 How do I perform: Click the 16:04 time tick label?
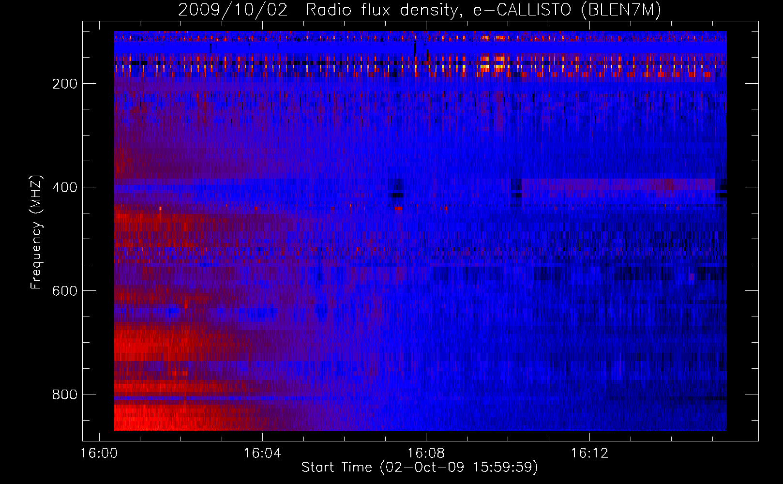click(263, 454)
